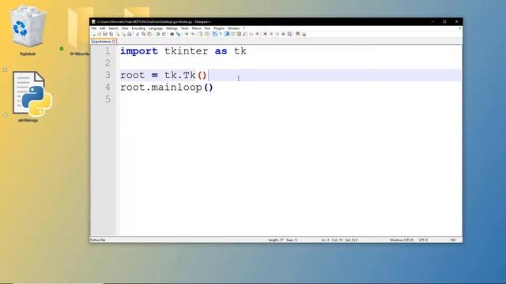
Task: Open the Settings menu
Action: 172,28
